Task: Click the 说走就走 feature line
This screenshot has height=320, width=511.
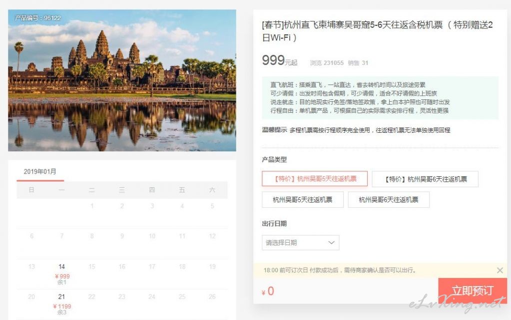Action: [x=360, y=102]
